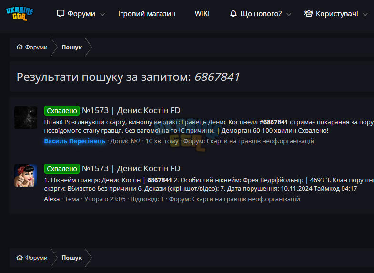
Task: Click home icon in bottom breadcrumb
Action: 20,258
